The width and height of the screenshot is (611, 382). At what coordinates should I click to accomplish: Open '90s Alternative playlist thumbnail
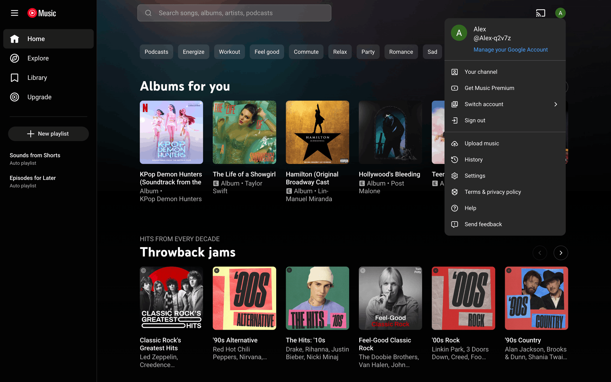point(244,298)
